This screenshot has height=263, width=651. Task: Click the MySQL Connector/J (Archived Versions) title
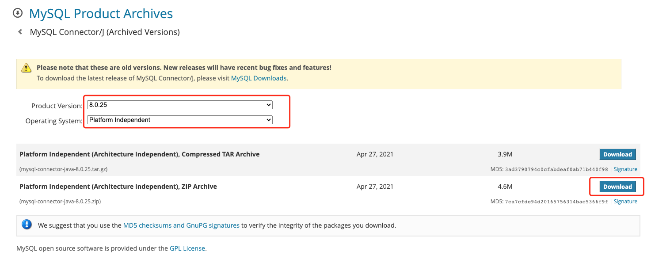pos(105,32)
